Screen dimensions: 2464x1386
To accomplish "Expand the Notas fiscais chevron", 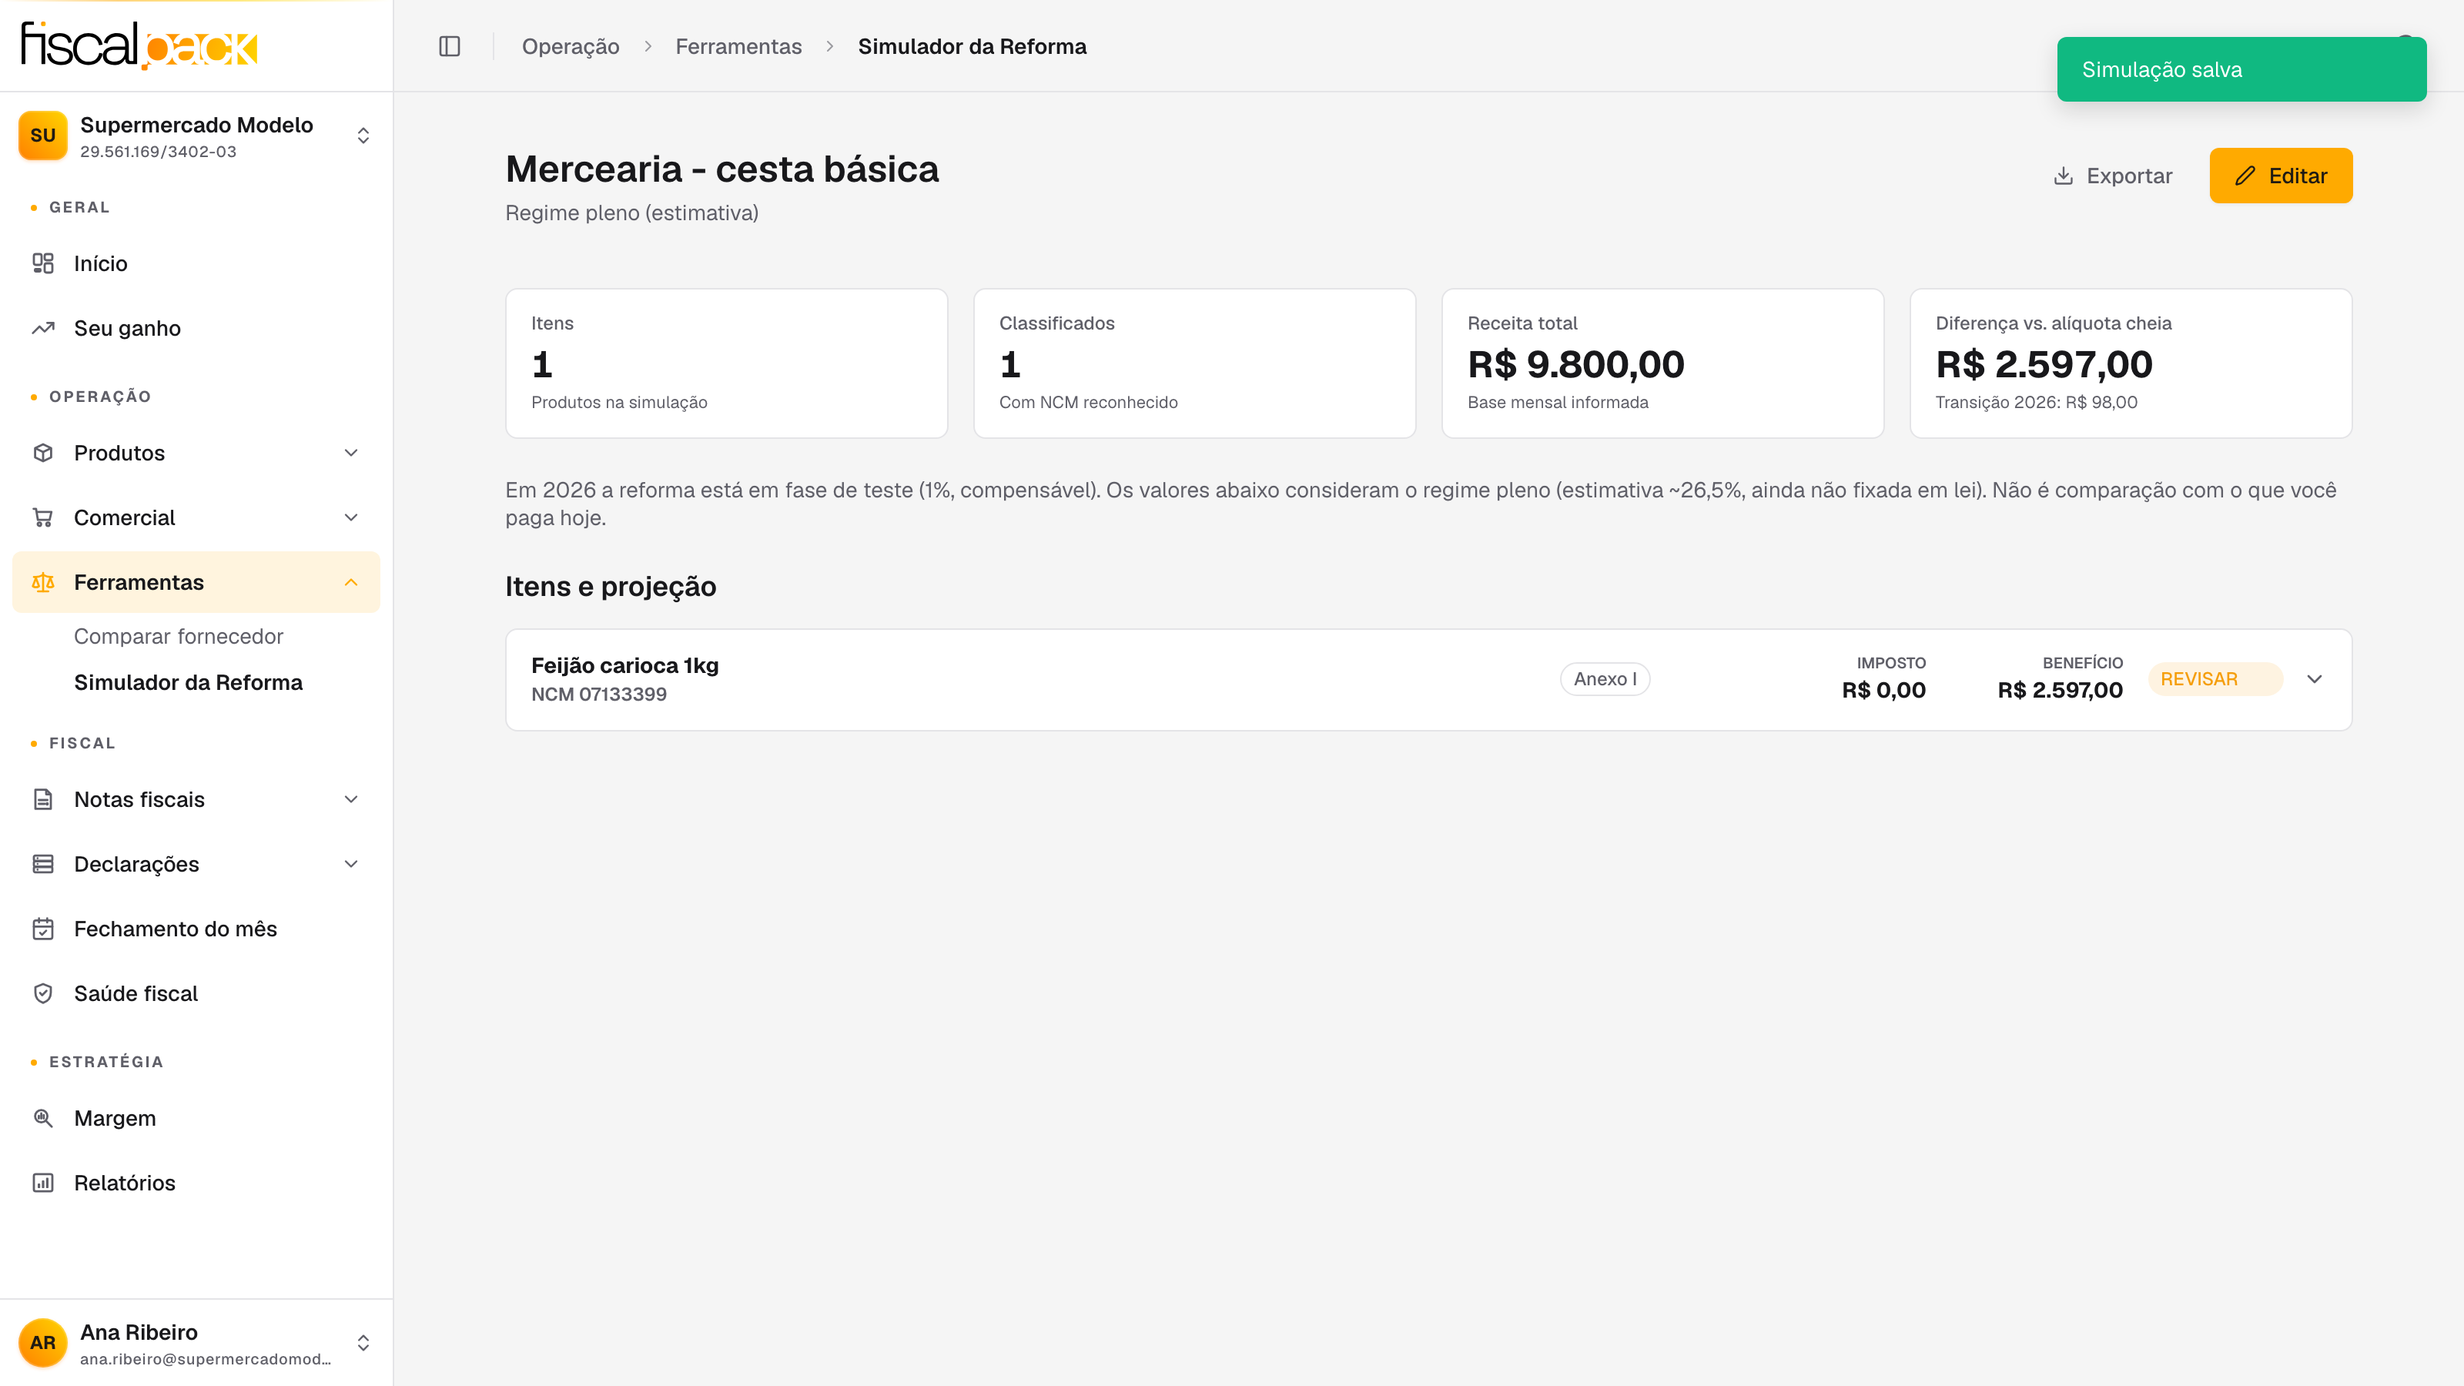I will click(351, 800).
